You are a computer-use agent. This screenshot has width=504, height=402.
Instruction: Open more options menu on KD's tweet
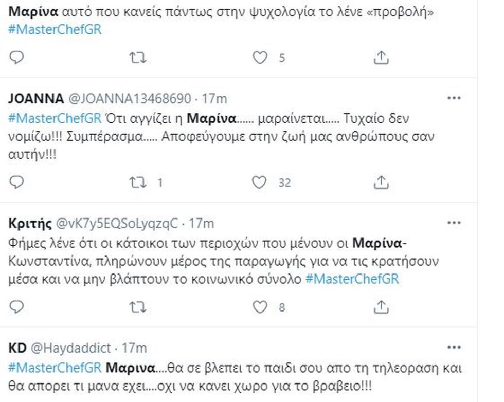[x=454, y=347]
